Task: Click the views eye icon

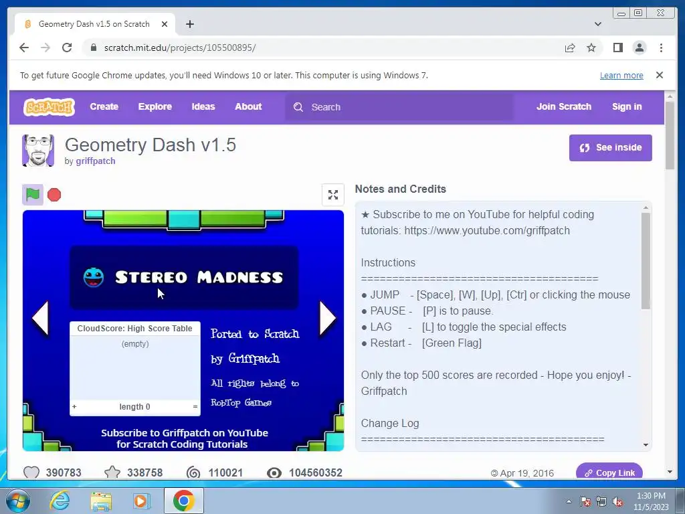Action: click(x=274, y=473)
